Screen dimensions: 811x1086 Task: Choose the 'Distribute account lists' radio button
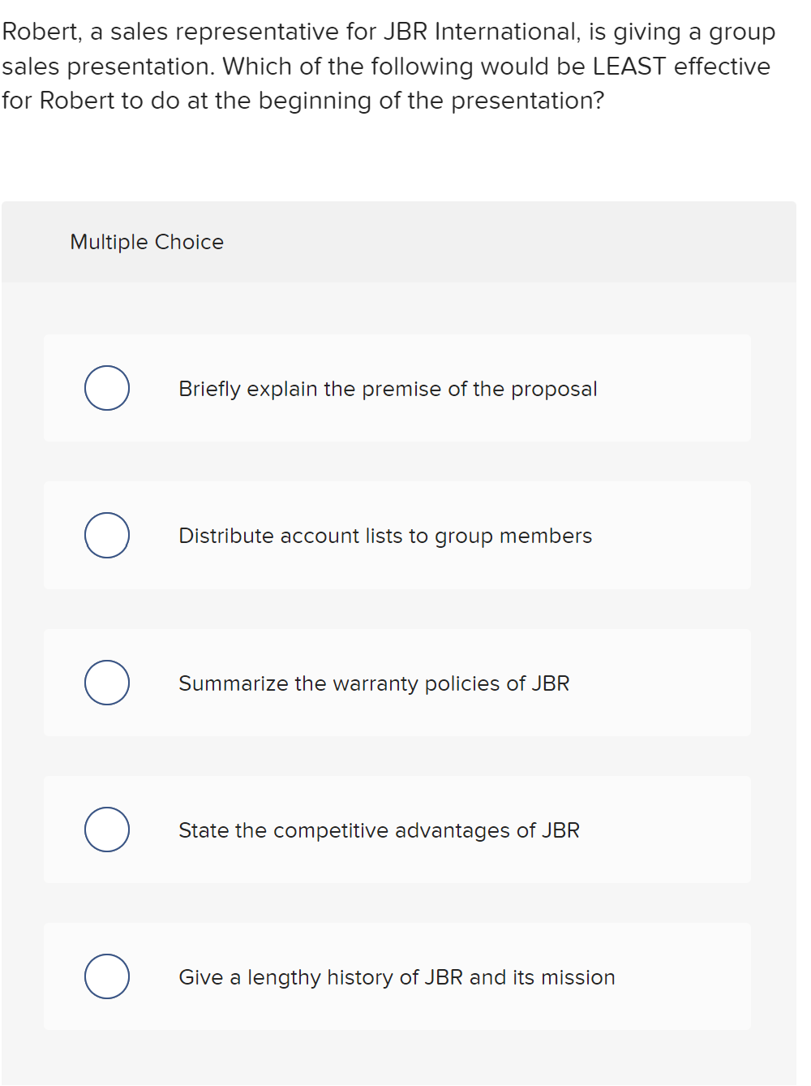click(107, 536)
